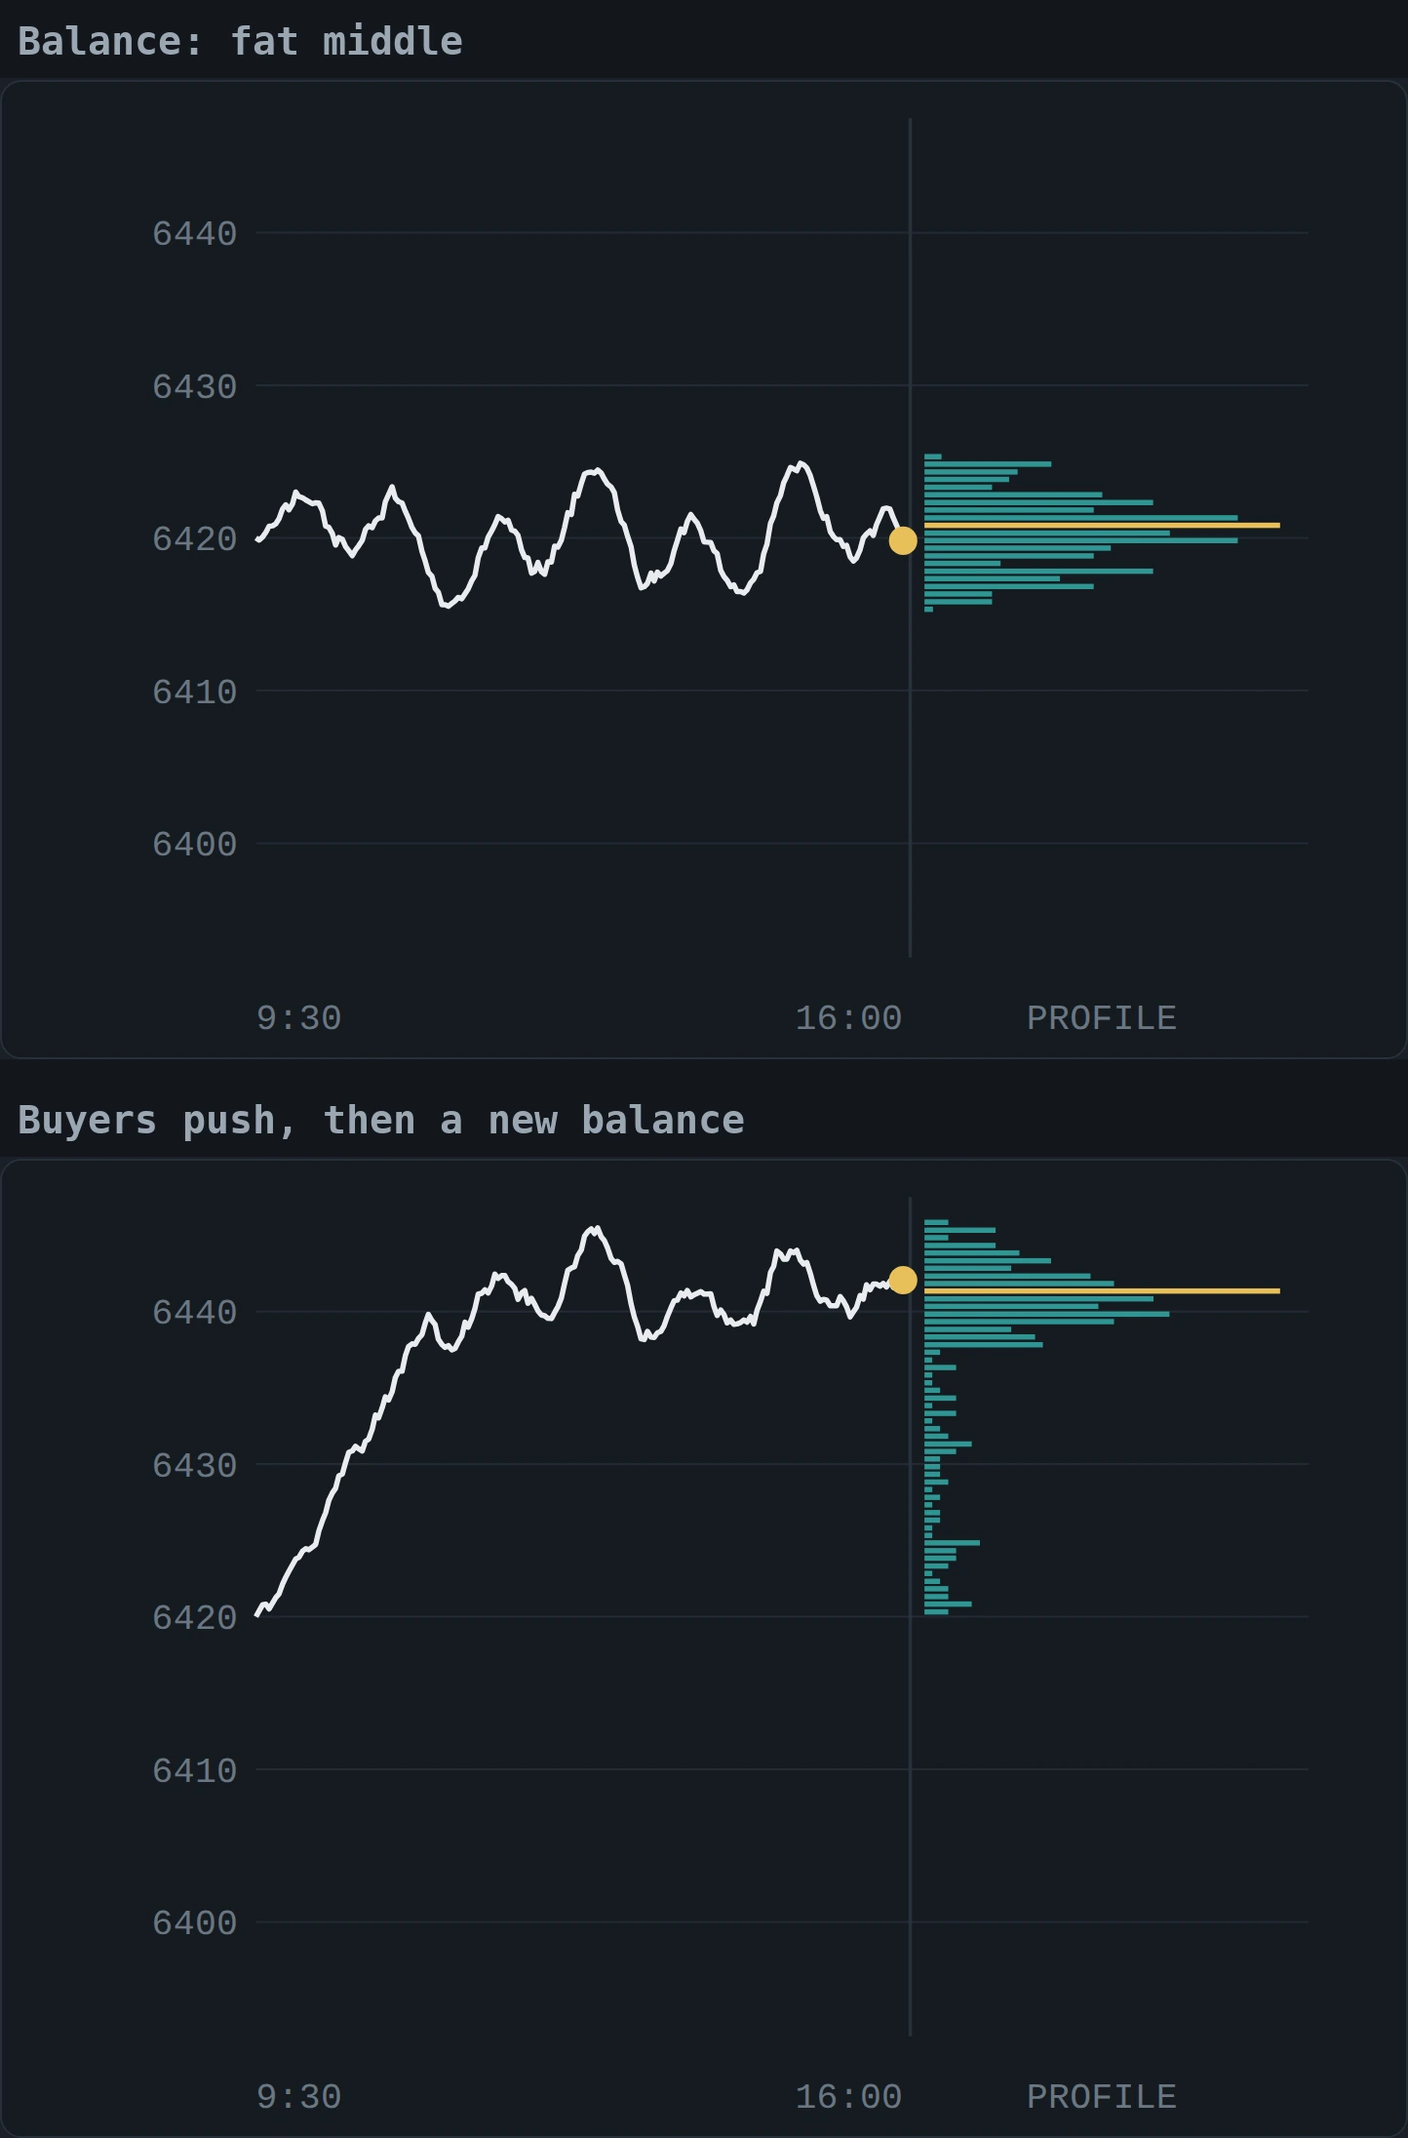Click the 6430 axis label in the bottom chart
The width and height of the screenshot is (1408, 2138).
click(194, 1465)
